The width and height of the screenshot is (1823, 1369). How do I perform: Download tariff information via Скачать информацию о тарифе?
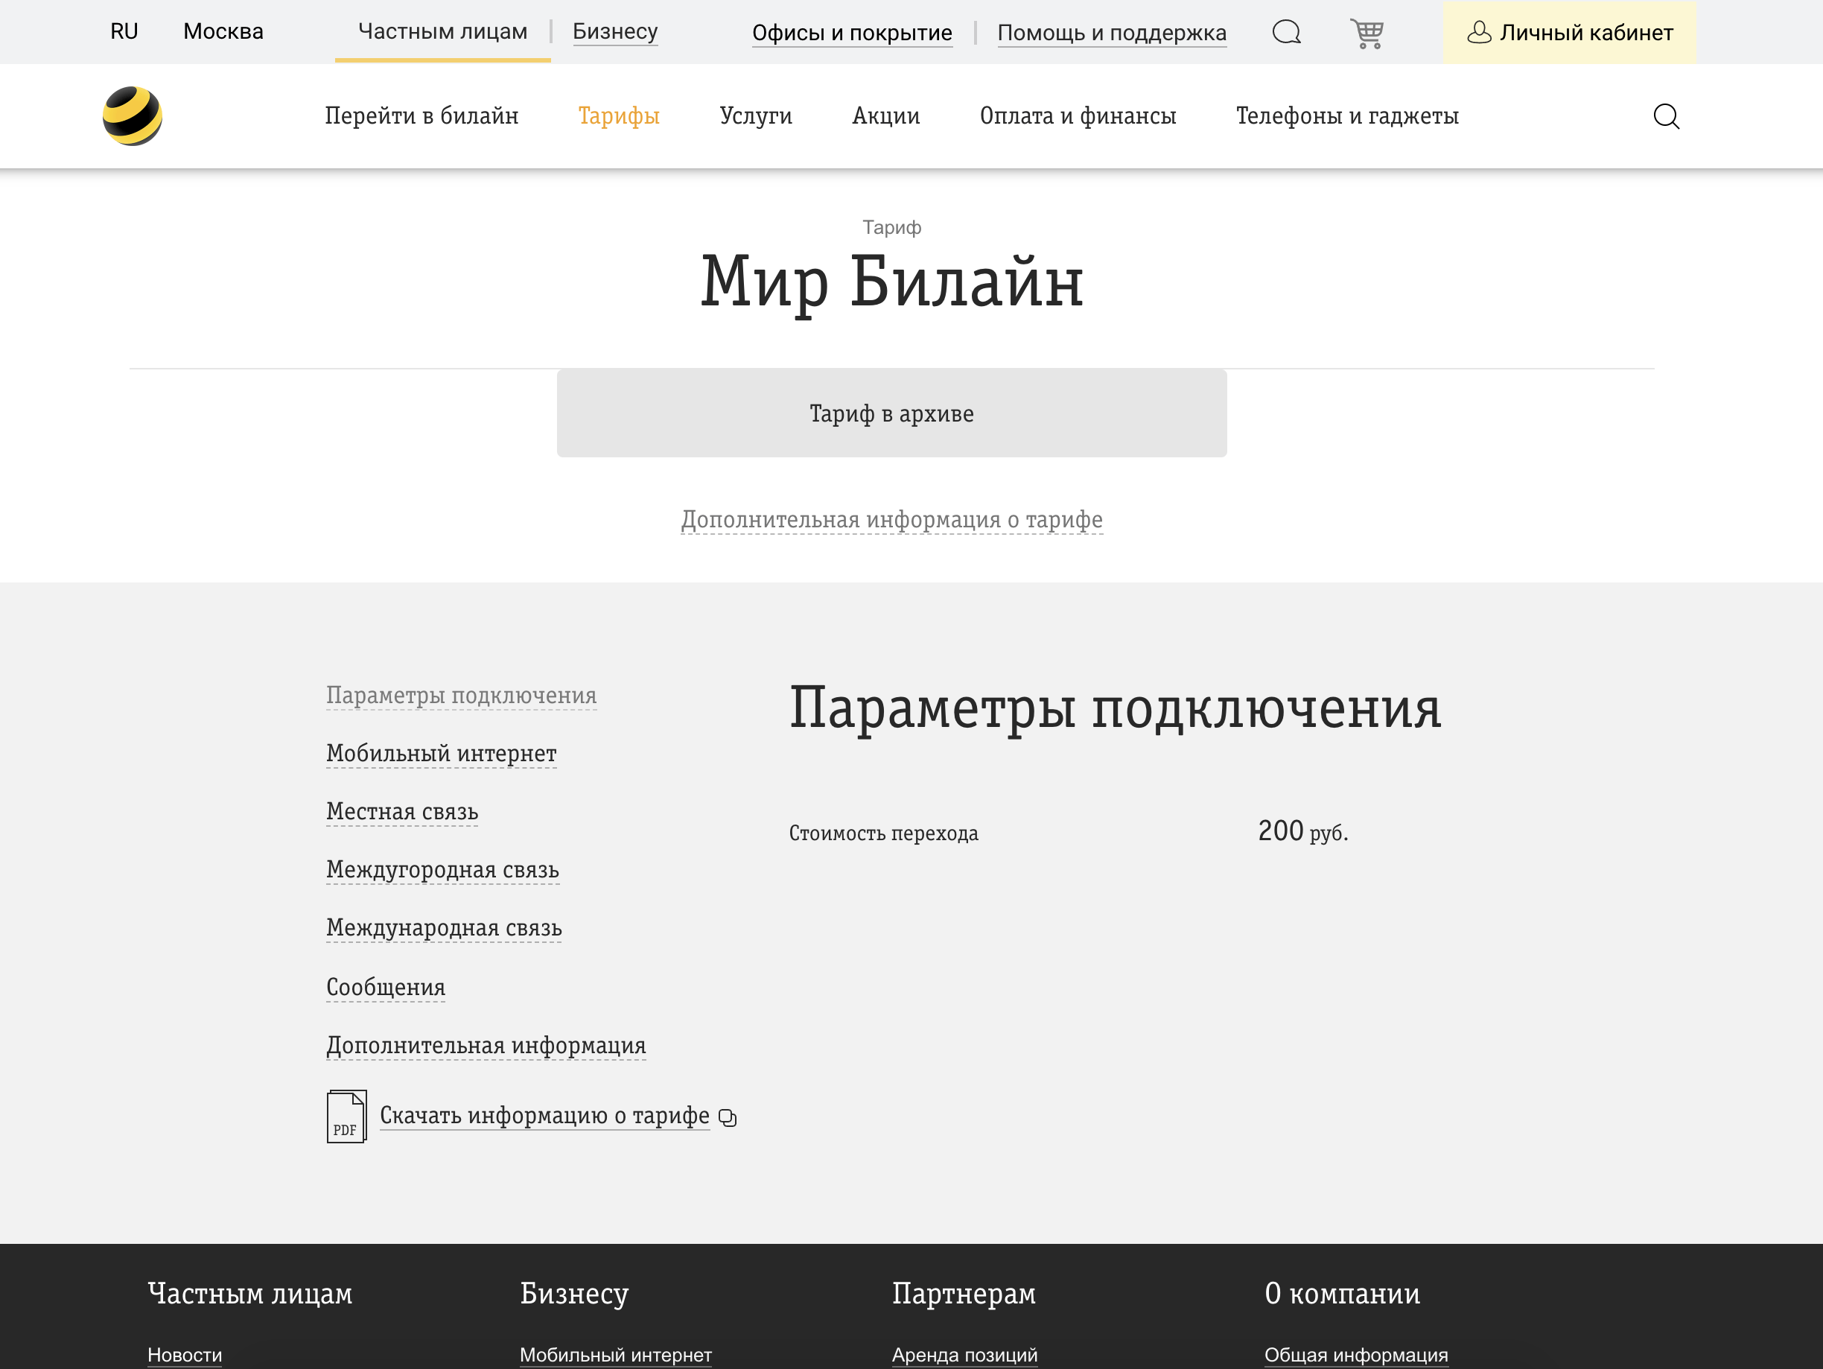point(544,1115)
